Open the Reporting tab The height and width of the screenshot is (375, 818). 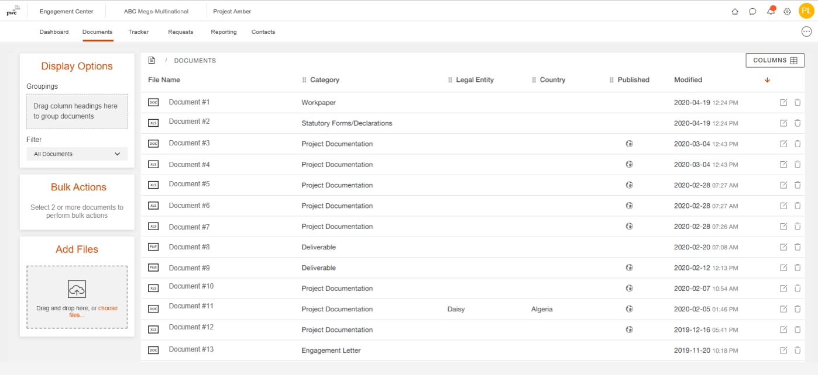point(224,32)
